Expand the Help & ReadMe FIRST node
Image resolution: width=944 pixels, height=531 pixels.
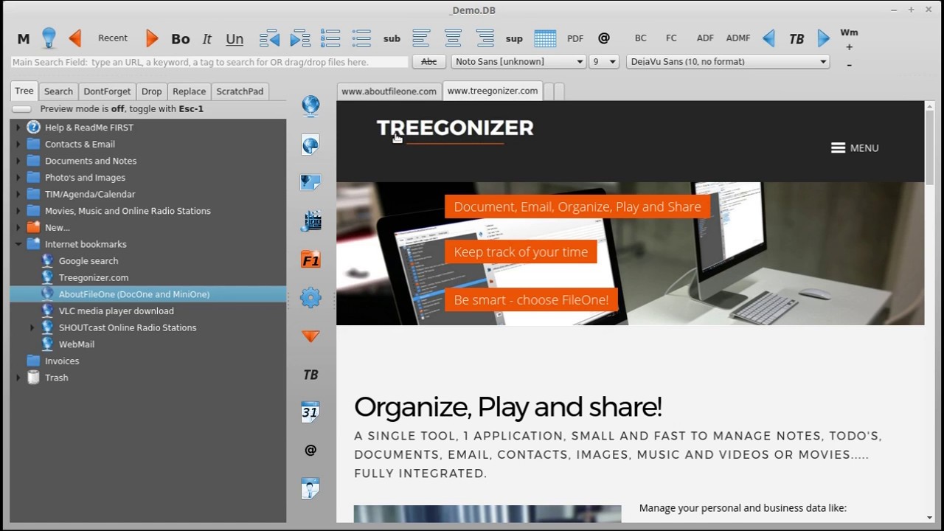[18, 128]
